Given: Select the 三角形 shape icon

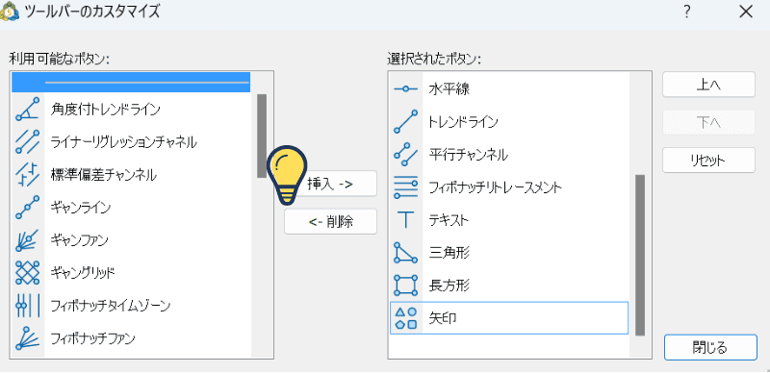Looking at the screenshot, I should tap(405, 253).
